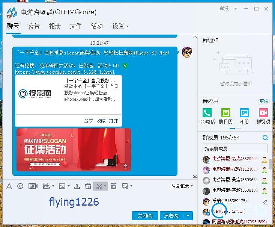Search members with magnifier icon
The image size is (275, 227).
click(x=265, y=138)
